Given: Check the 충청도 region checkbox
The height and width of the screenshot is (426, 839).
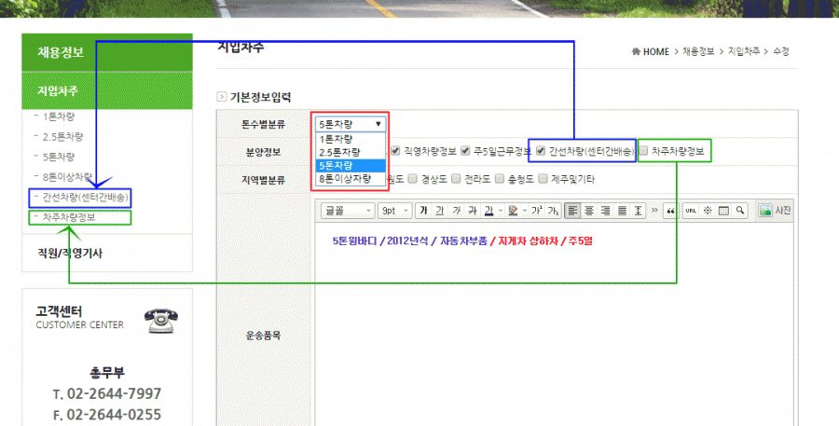Looking at the screenshot, I should point(500,179).
